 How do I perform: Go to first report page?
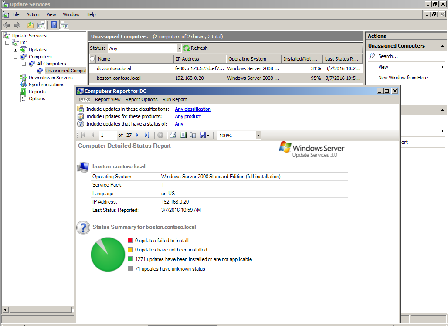83,135
